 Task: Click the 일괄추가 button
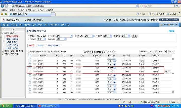(x=162, y=52)
